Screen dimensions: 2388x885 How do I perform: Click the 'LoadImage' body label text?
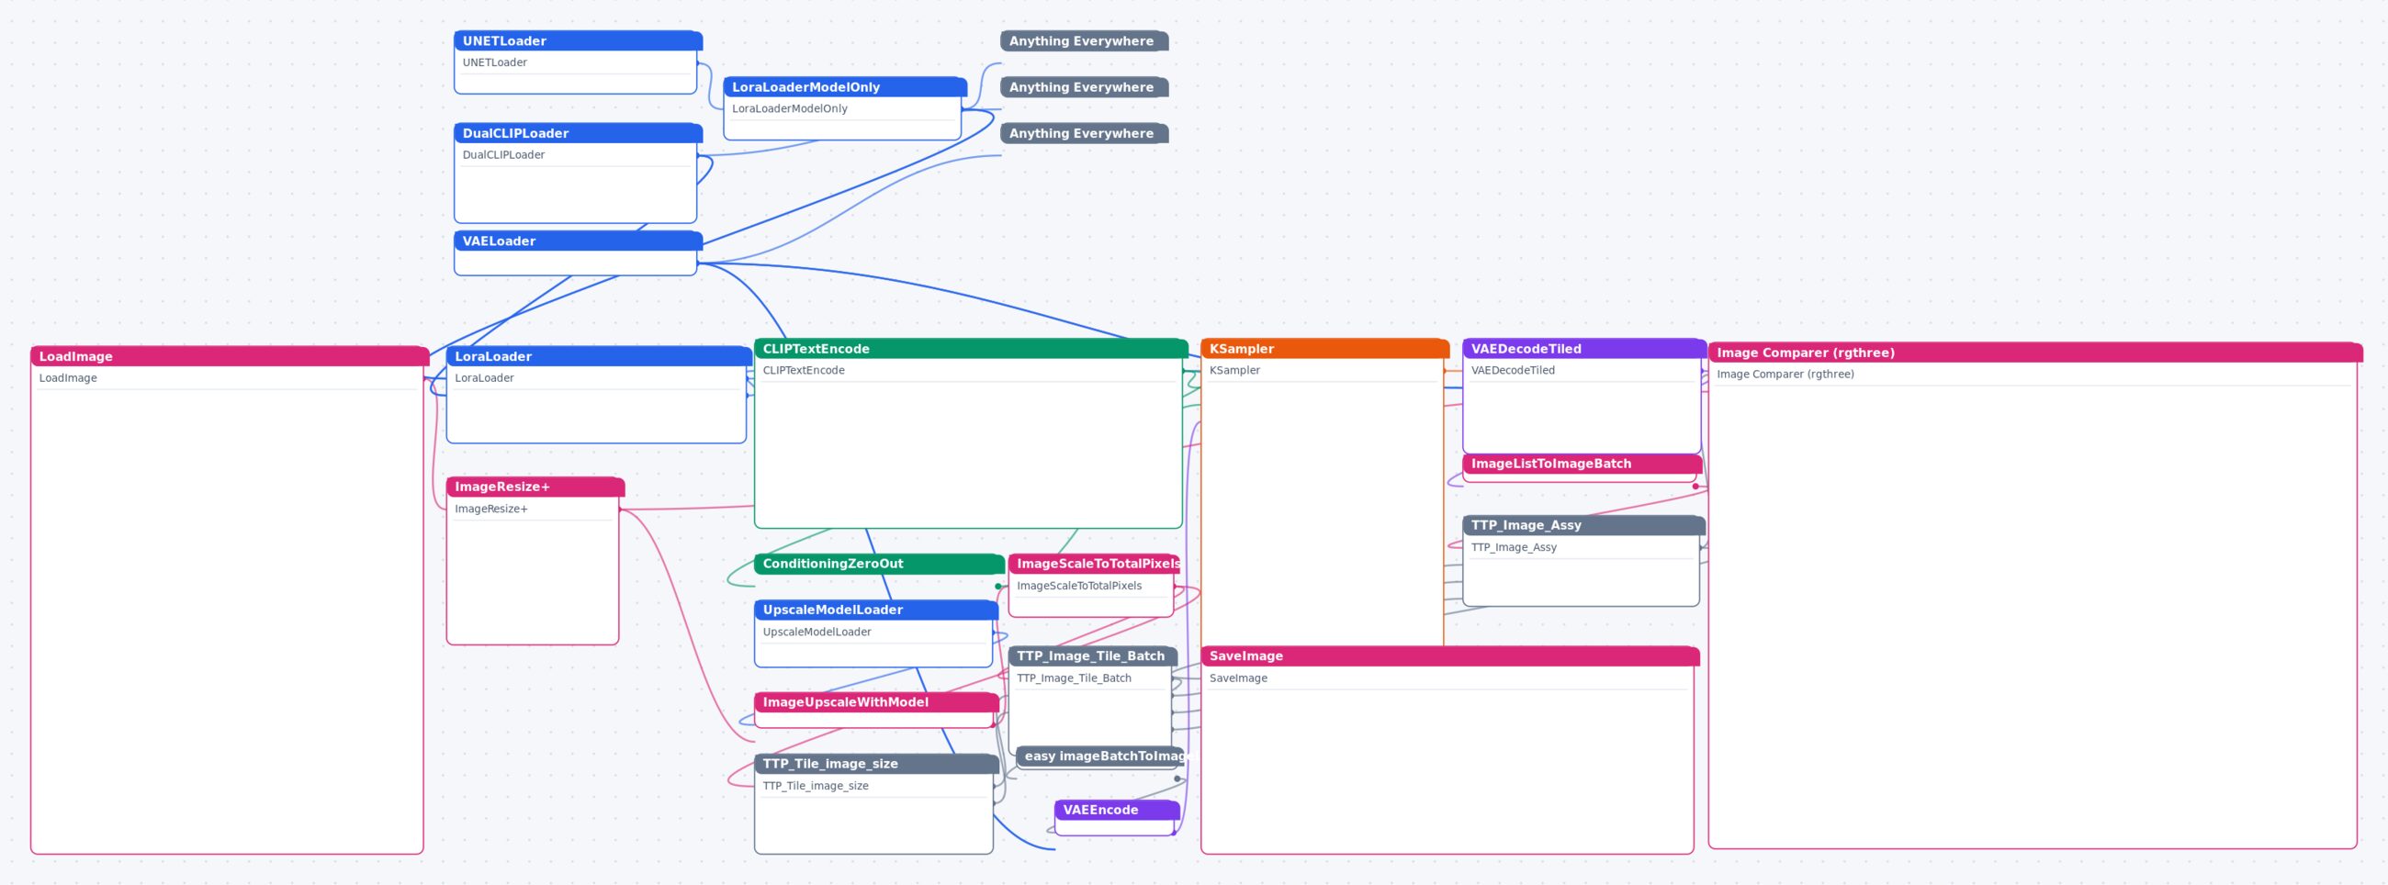68,379
